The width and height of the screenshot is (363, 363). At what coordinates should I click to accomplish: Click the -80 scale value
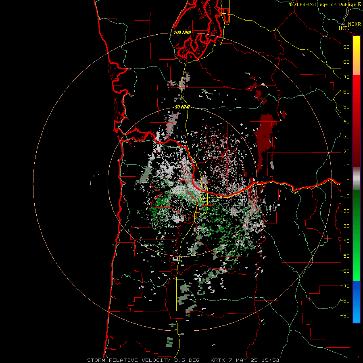pos(345,301)
